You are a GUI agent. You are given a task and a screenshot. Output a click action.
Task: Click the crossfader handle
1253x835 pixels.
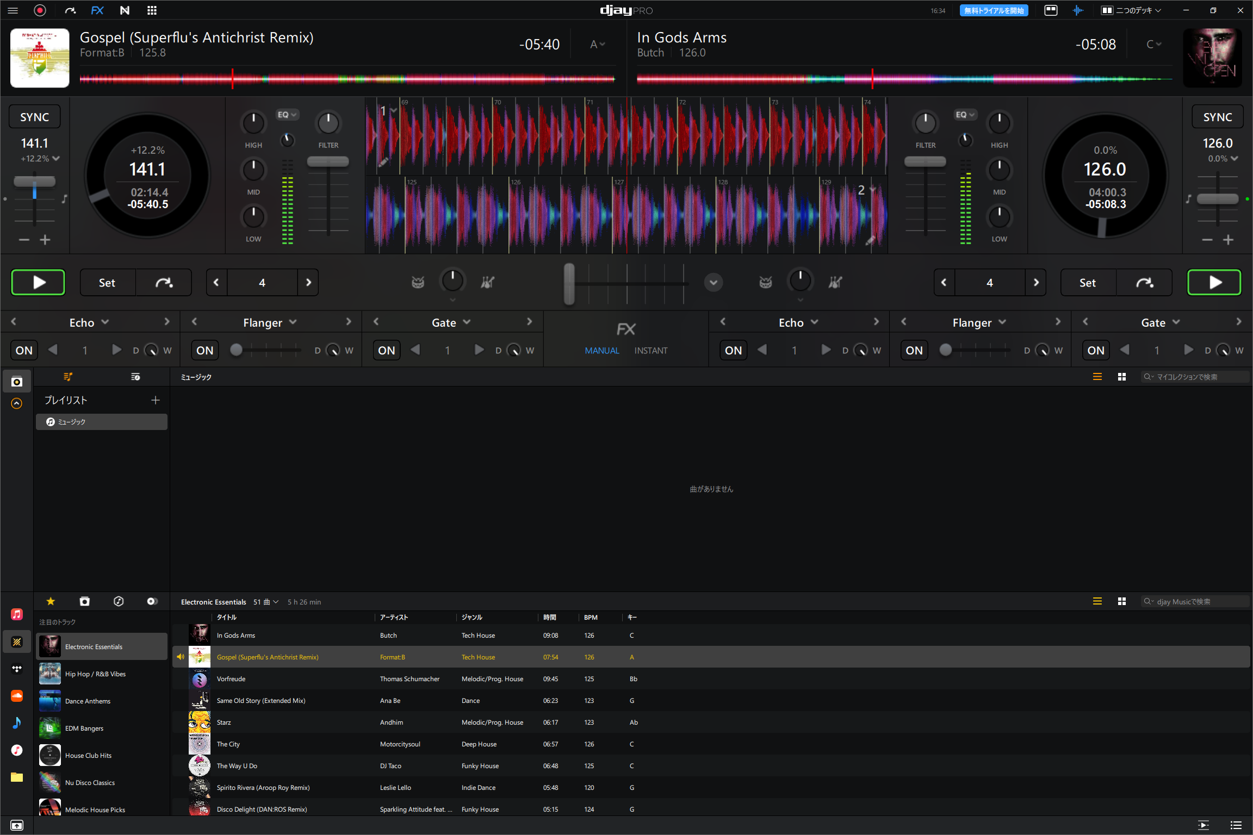[569, 283]
